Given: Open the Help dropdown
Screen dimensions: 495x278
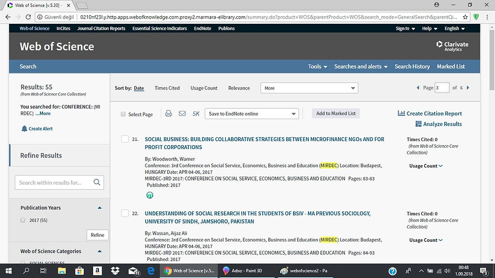Looking at the screenshot, I should point(430,28).
